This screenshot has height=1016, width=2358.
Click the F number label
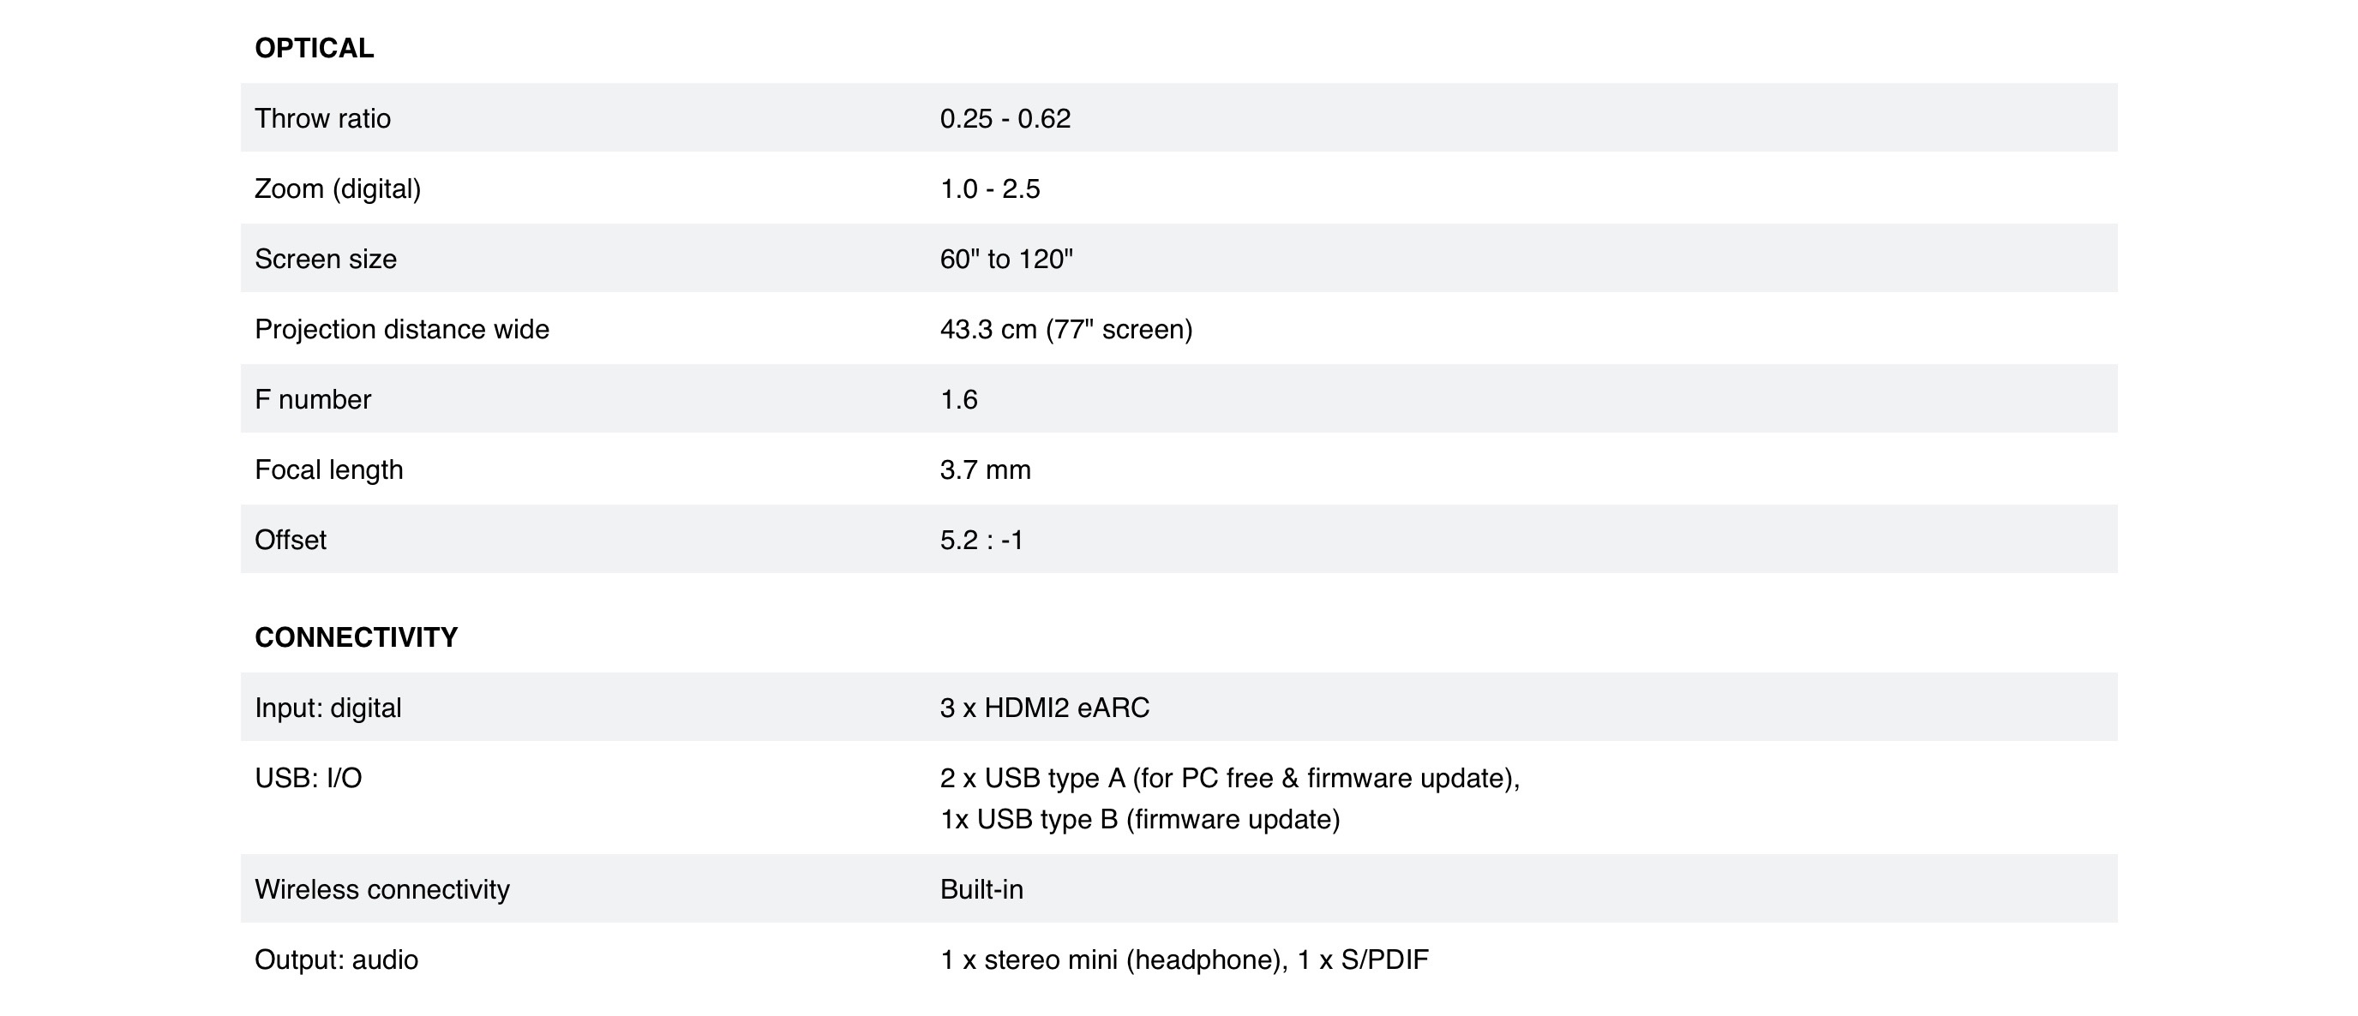[313, 400]
